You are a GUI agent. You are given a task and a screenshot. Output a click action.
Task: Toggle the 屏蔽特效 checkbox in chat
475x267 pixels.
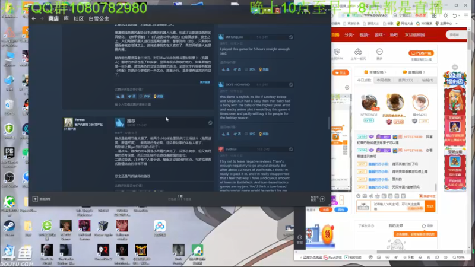[x=420, y=196]
